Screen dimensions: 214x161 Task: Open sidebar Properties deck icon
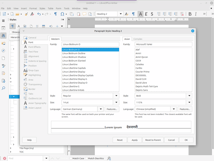pos(4,28)
